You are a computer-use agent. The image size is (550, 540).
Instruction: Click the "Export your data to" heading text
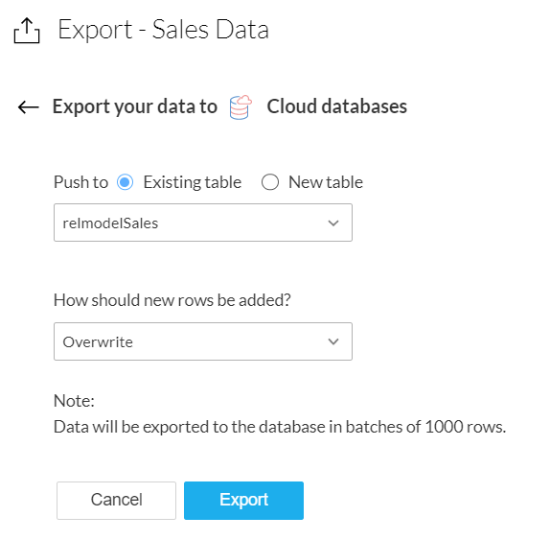(x=135, y=106)
